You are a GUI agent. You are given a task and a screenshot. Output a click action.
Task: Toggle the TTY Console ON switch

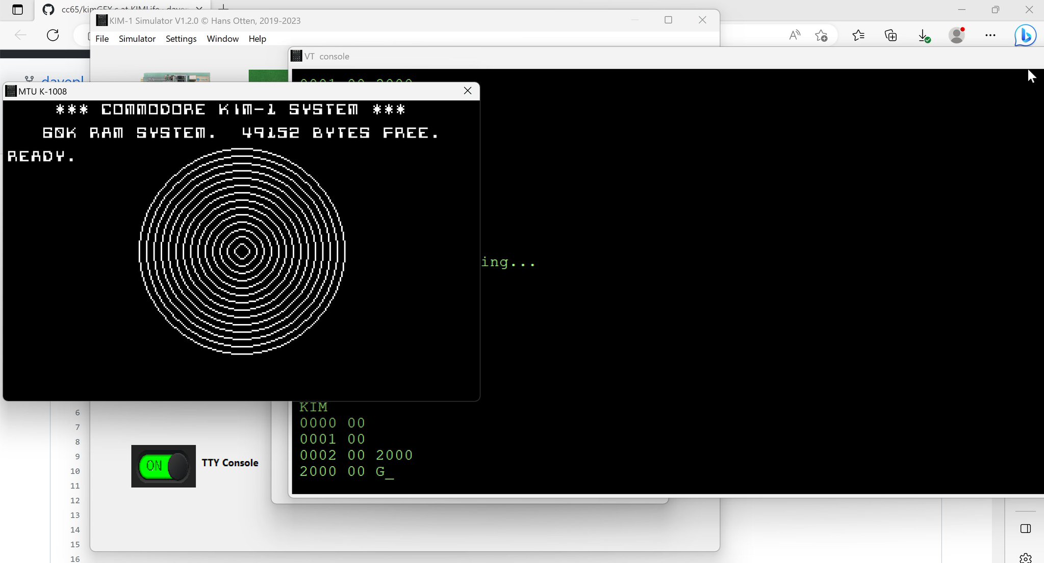coord(163,466)
